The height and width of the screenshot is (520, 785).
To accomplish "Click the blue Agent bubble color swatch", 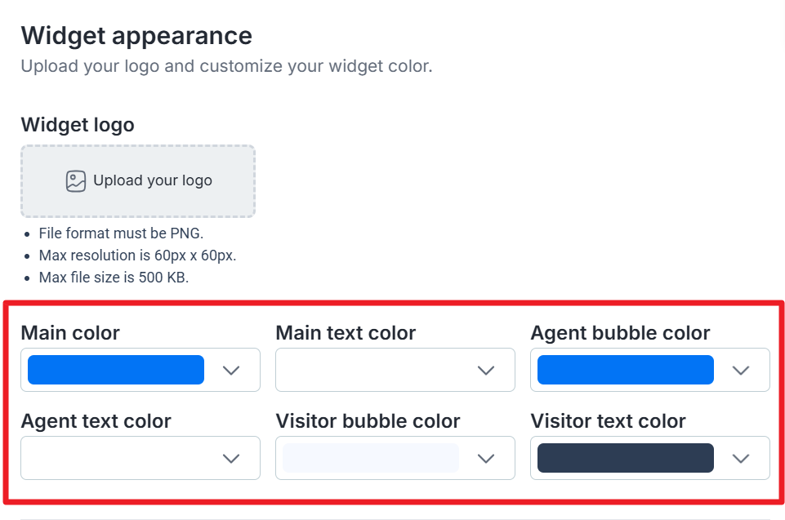I will pyautogui.click(x=625, y=370).
